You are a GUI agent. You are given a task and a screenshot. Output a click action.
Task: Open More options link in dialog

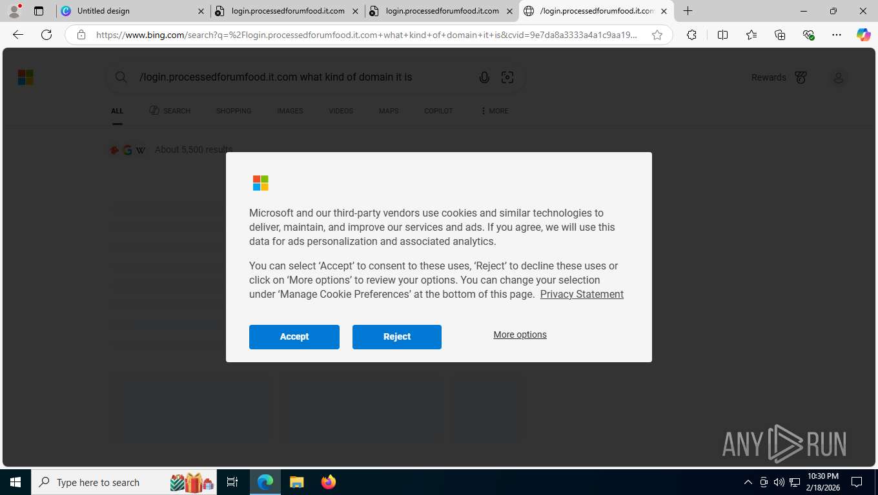tap(520, 335)
